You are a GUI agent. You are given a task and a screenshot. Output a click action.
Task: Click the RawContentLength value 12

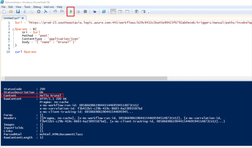41,138
